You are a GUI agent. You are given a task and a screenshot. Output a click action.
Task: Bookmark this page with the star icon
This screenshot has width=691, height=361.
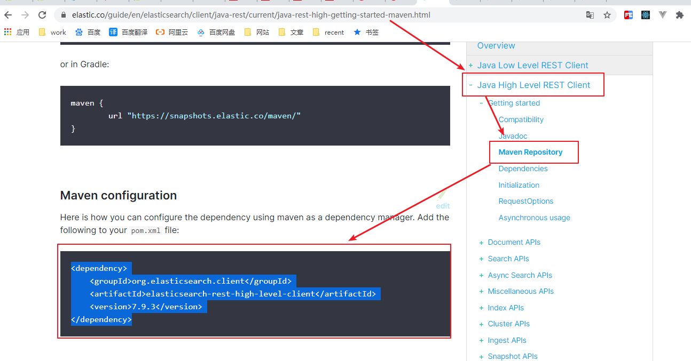(607, 15)
